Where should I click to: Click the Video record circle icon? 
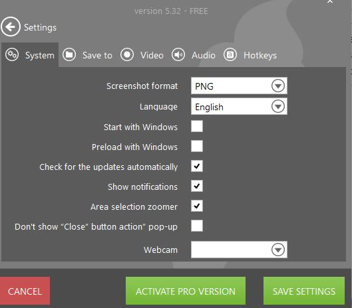point(127,54)
